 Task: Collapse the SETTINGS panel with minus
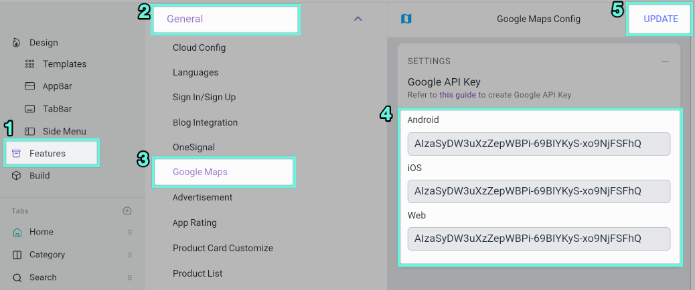(666, 61)
